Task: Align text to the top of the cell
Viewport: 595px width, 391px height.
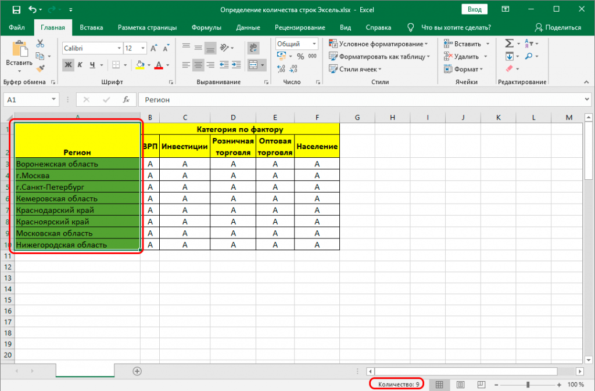Action: [x=186, y=48]
